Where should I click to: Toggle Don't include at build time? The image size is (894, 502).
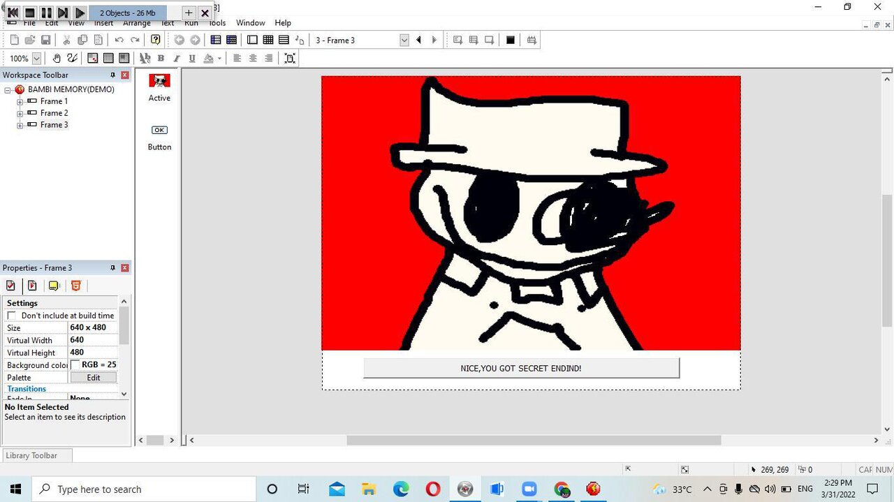tap(12, 316)
